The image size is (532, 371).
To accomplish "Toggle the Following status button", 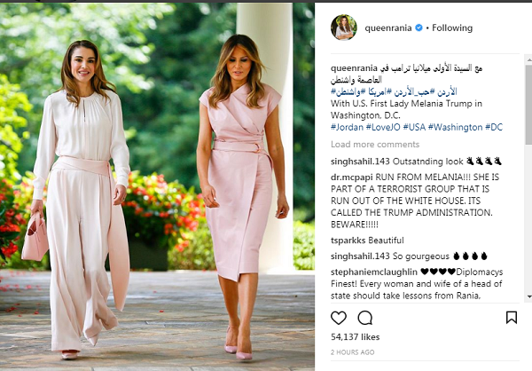I will 452,28.
